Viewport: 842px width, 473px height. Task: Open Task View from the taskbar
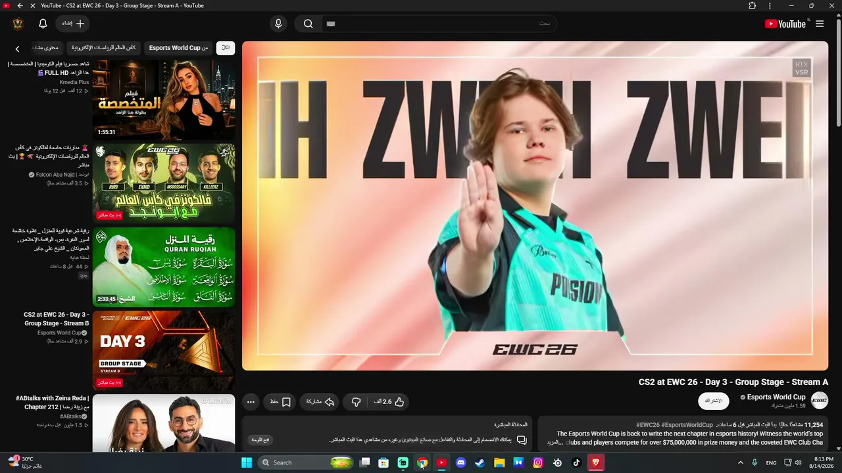pyautogui.click(x=364, y=462)
